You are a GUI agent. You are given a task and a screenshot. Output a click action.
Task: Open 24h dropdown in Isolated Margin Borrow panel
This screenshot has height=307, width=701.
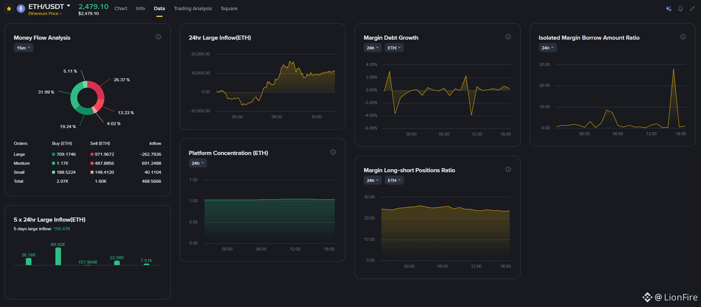coord(548,48)
